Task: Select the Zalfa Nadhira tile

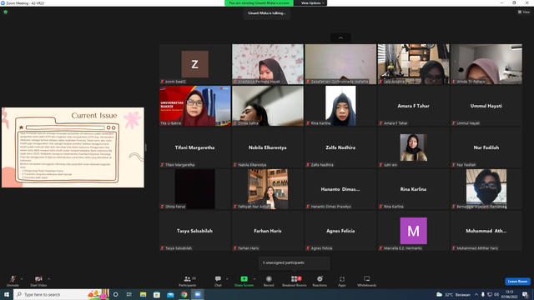Action: pos(340,147)
